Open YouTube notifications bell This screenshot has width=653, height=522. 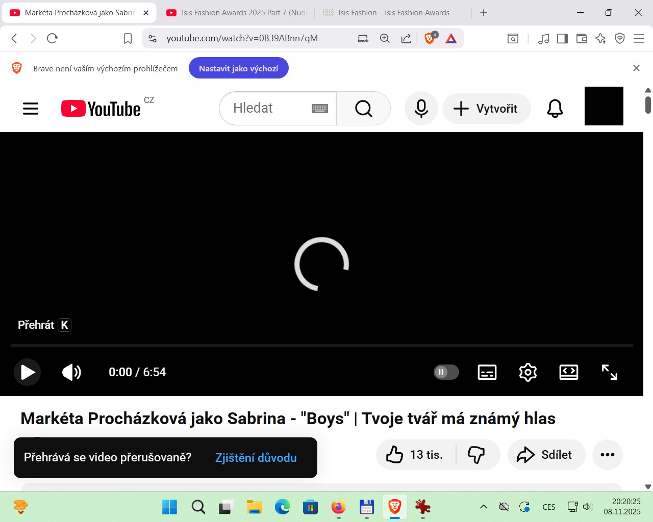555,109
